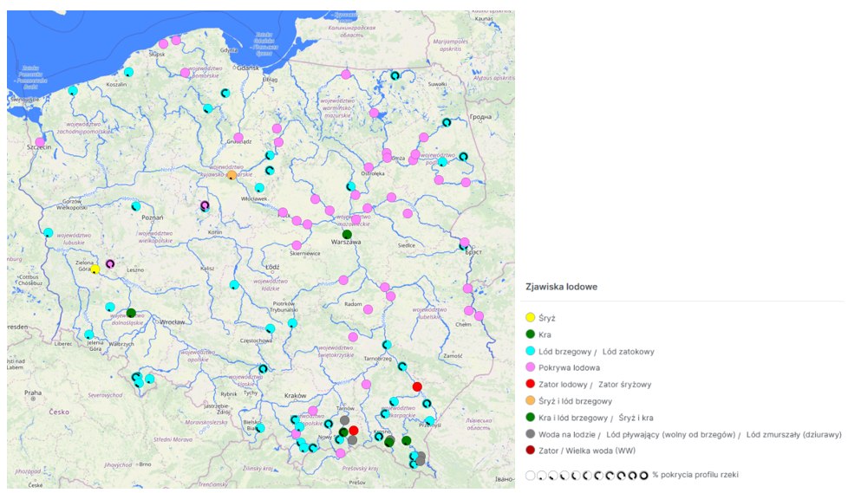Select the orange marker in kujawsko-pomorskie
The image size is (848, 493).
tap(232, 175)
